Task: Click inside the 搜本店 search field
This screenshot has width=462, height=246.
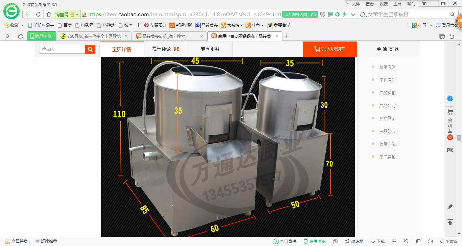Action: tap(62, 49)
